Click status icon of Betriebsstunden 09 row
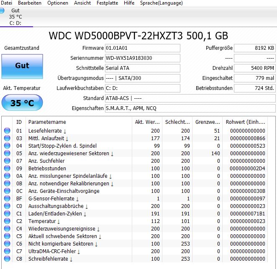Image resolution: width=277 pixels, height=269 pixels. pos(7,168)
